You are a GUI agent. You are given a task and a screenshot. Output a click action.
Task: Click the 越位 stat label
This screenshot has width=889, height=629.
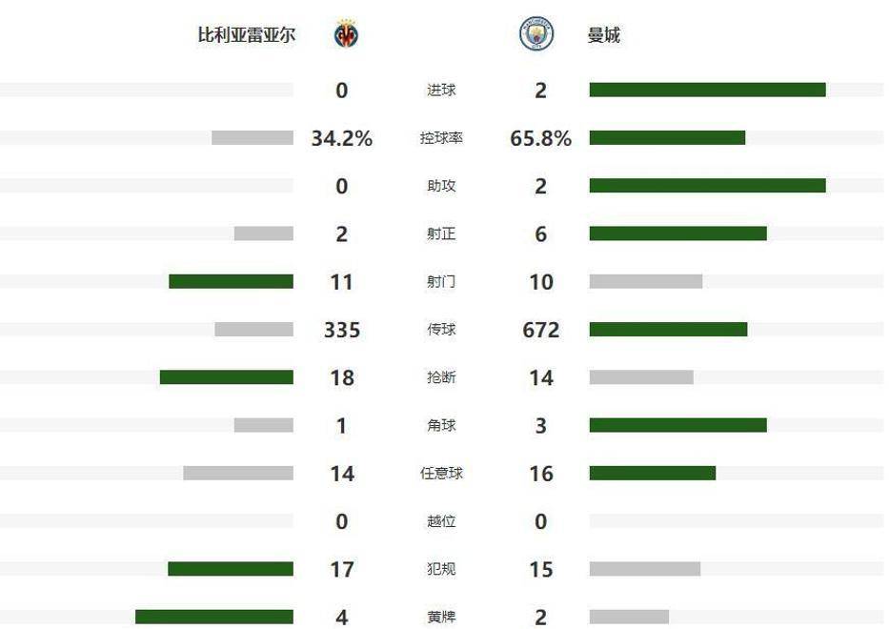click(441, 521)
